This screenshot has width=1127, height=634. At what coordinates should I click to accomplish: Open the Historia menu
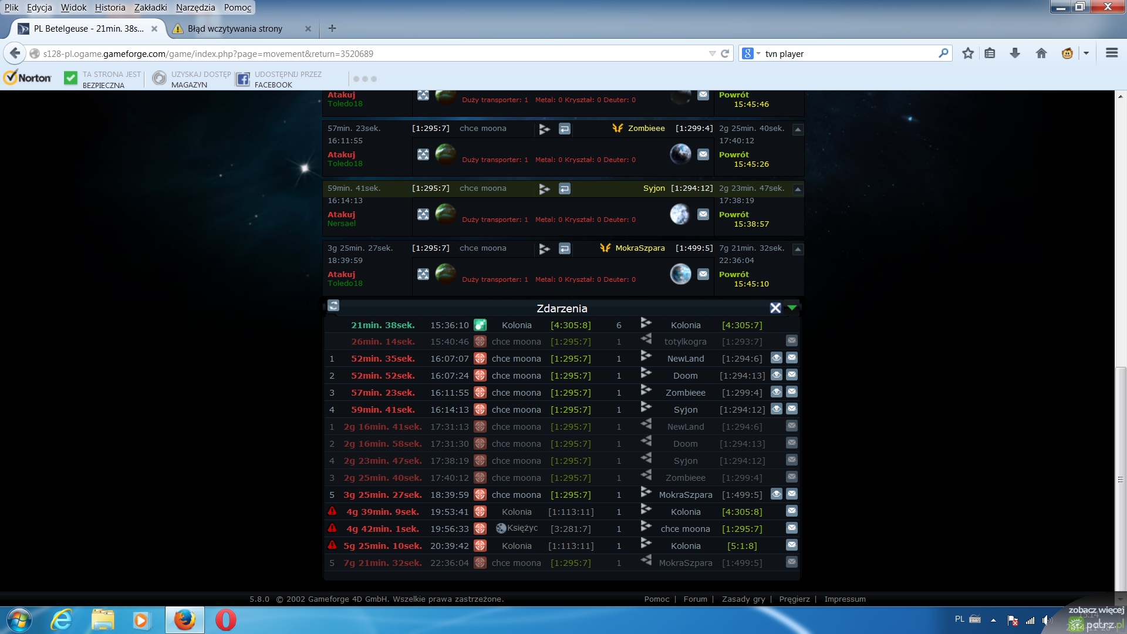110,8
